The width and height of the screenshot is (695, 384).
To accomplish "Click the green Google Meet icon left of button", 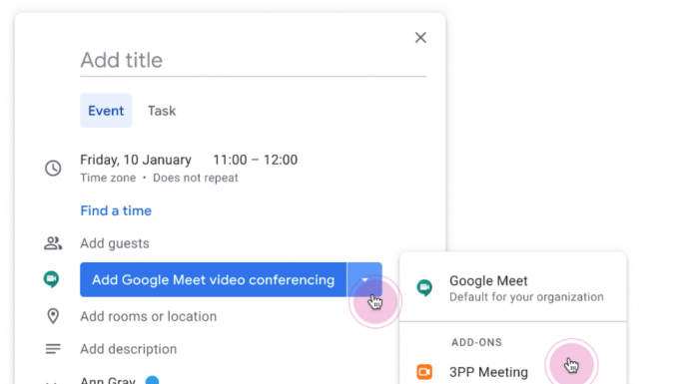I will [51, 279].
